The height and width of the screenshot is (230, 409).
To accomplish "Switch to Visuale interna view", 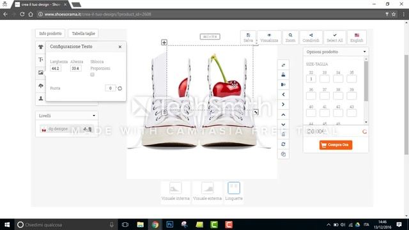I will (176, 192).
